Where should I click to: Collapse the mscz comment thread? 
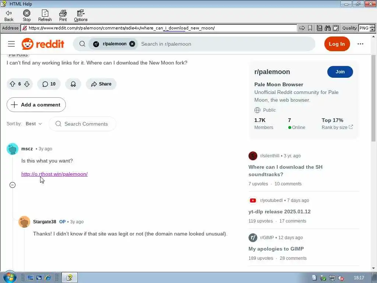coord(13,185)
